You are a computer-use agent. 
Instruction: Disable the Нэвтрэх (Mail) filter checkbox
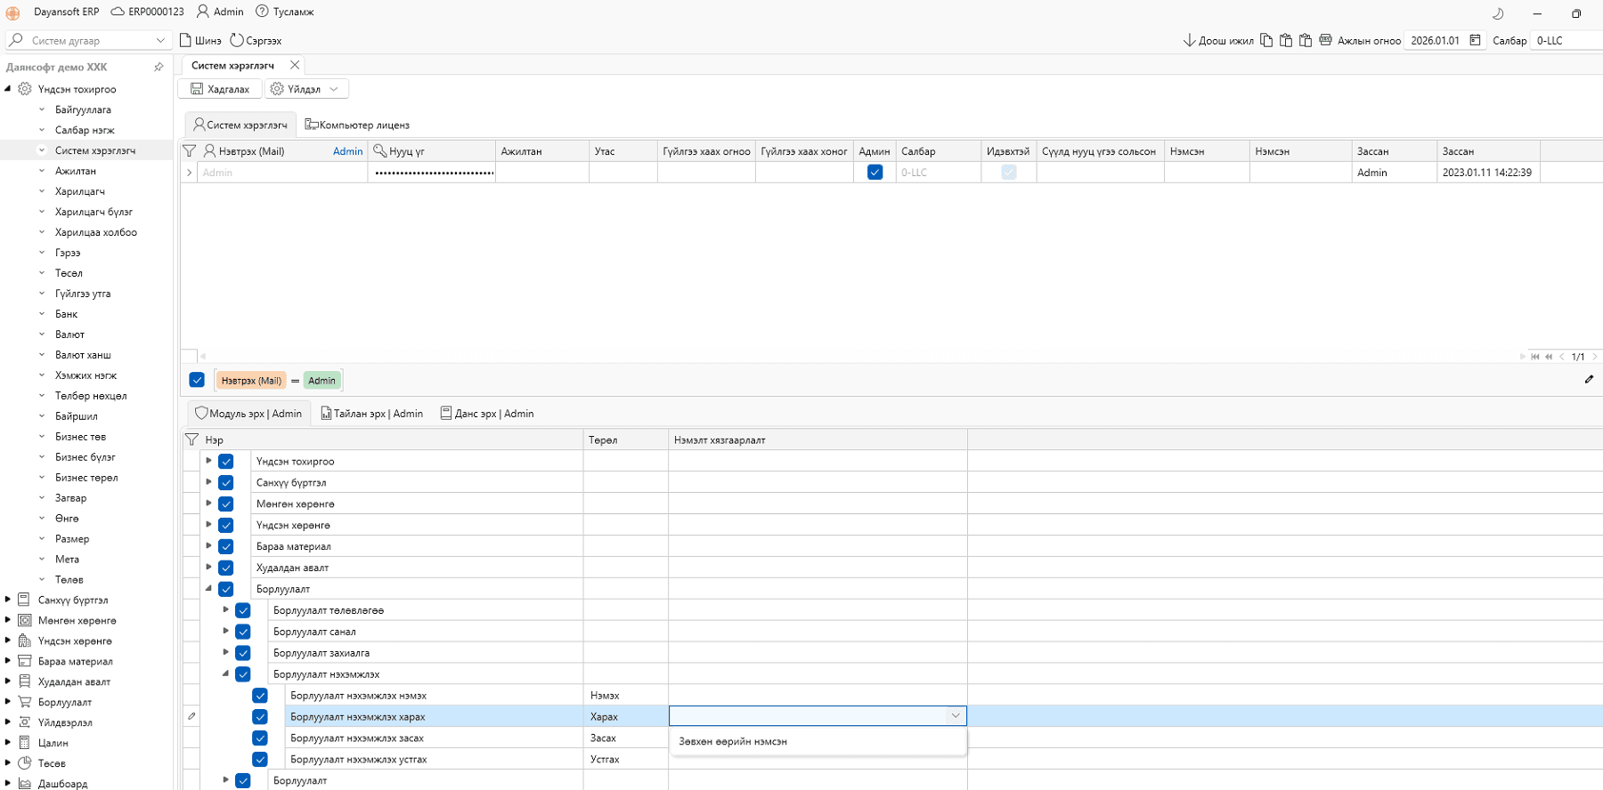point(197,380)
